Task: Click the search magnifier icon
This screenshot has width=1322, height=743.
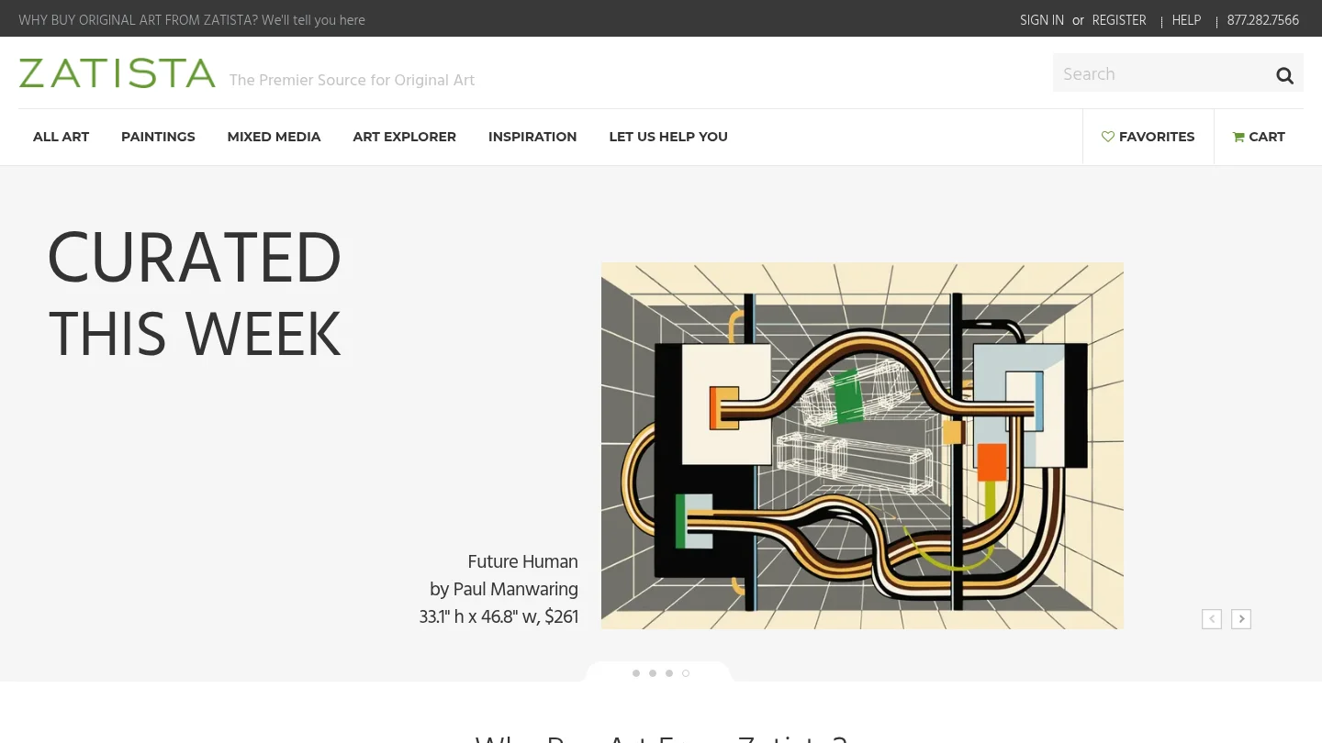Action: click(1284, 75)
